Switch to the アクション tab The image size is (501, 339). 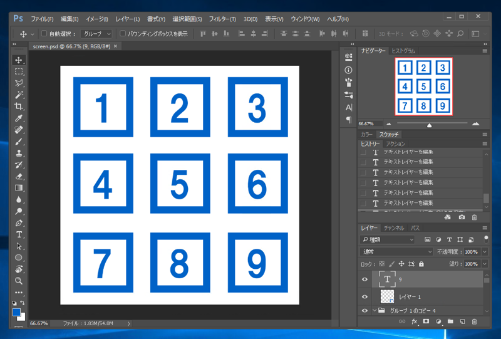[x=396, y=144]
